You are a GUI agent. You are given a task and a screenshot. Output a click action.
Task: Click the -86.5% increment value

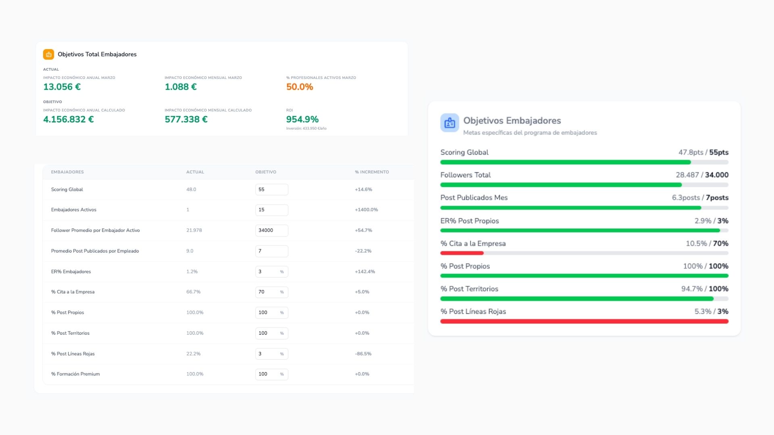coord(363,354)
